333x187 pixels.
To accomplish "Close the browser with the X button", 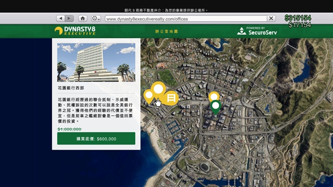I will tap(271, 18).
